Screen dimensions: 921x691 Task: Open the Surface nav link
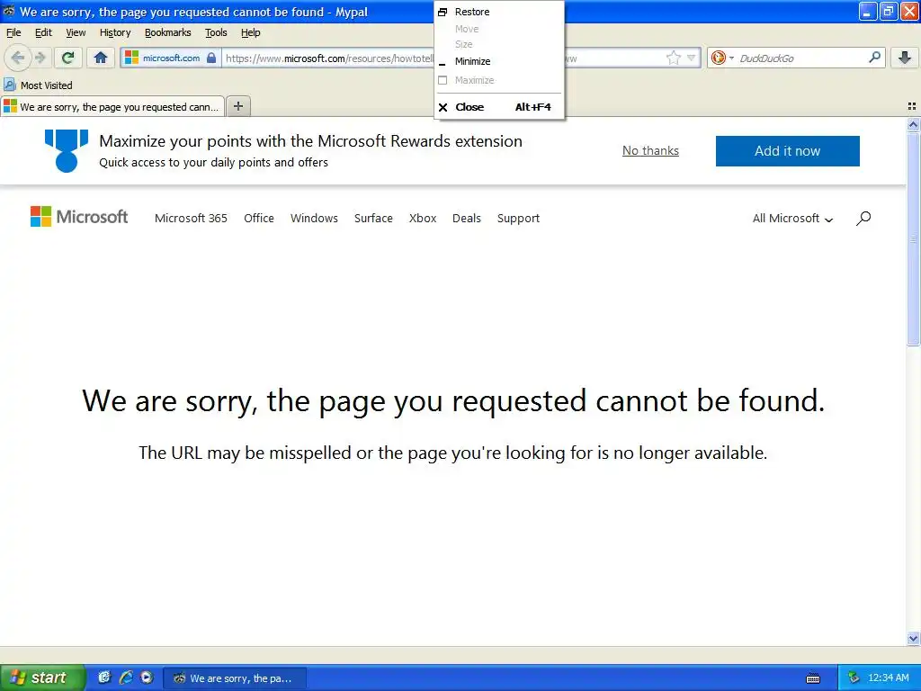point(373,218)
